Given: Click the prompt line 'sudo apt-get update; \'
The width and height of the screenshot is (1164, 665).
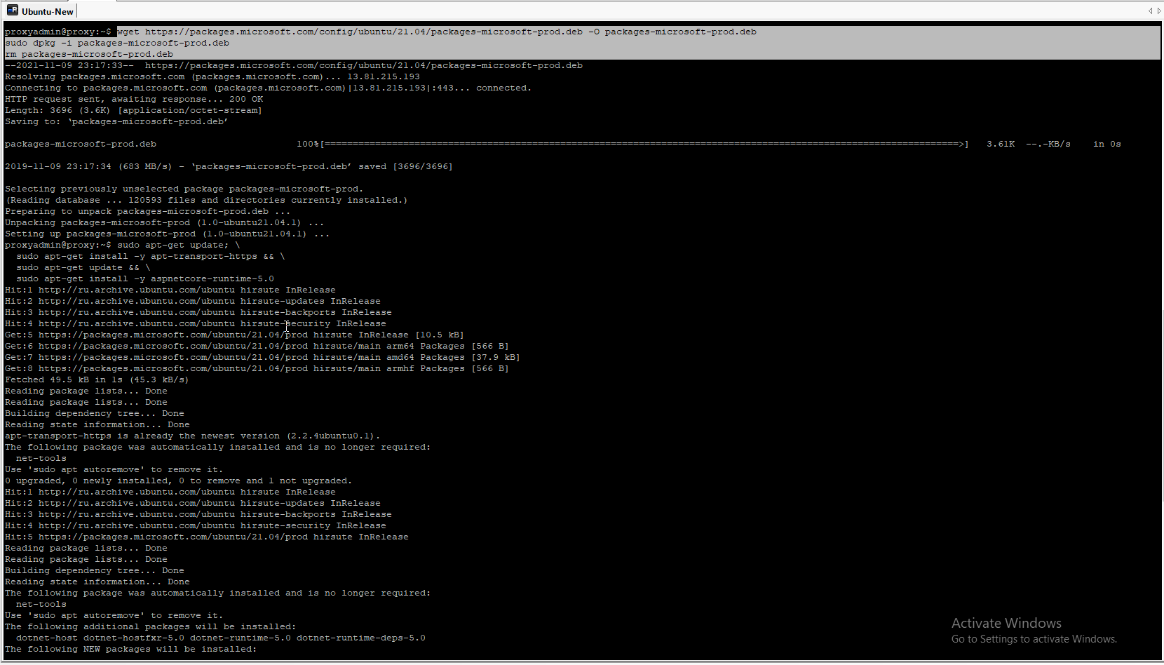Looking at the screenshot, I should coord(122,245).
